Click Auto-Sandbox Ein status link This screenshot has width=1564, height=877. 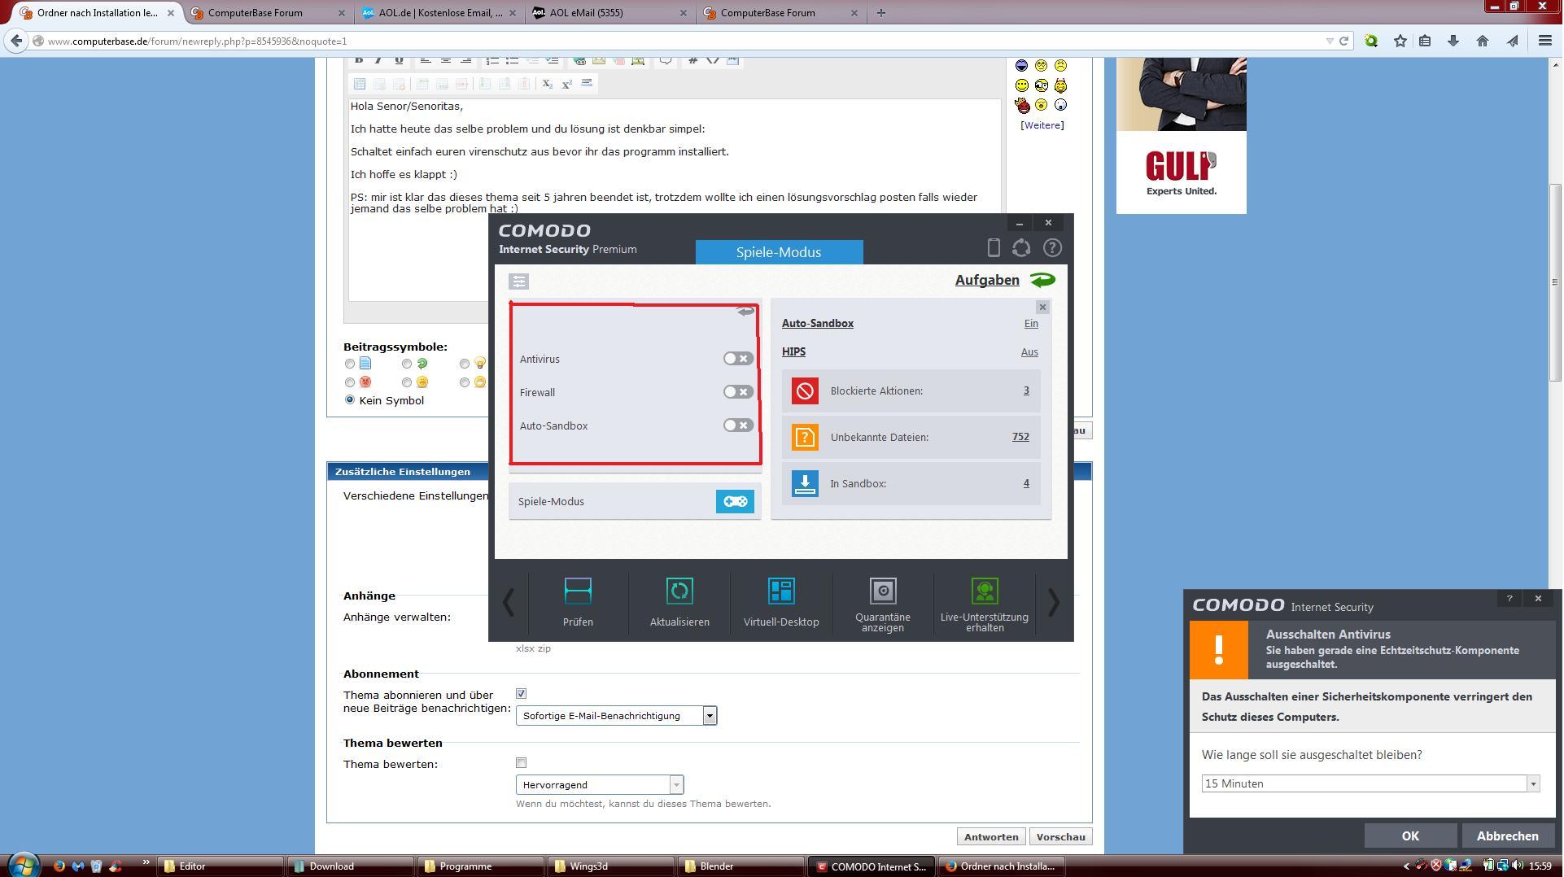[1031, 324]
